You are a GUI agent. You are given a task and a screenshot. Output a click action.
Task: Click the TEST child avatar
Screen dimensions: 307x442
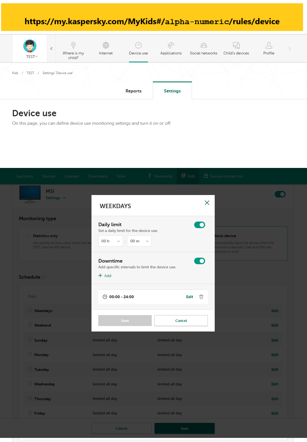point(30,46)
